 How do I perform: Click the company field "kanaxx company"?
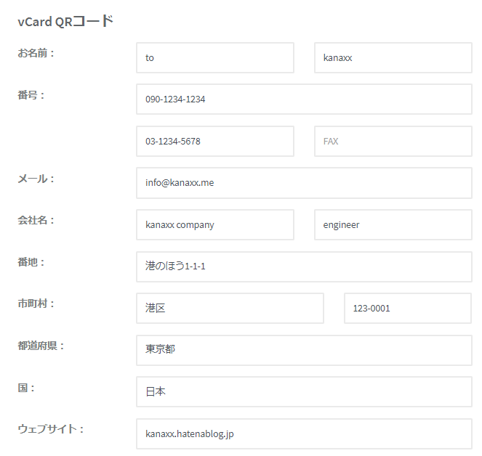coord(215,225)
